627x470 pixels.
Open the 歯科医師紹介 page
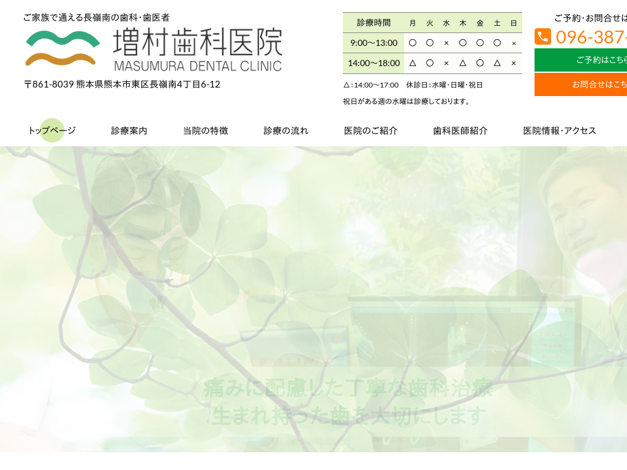click(x=460, y=130)
